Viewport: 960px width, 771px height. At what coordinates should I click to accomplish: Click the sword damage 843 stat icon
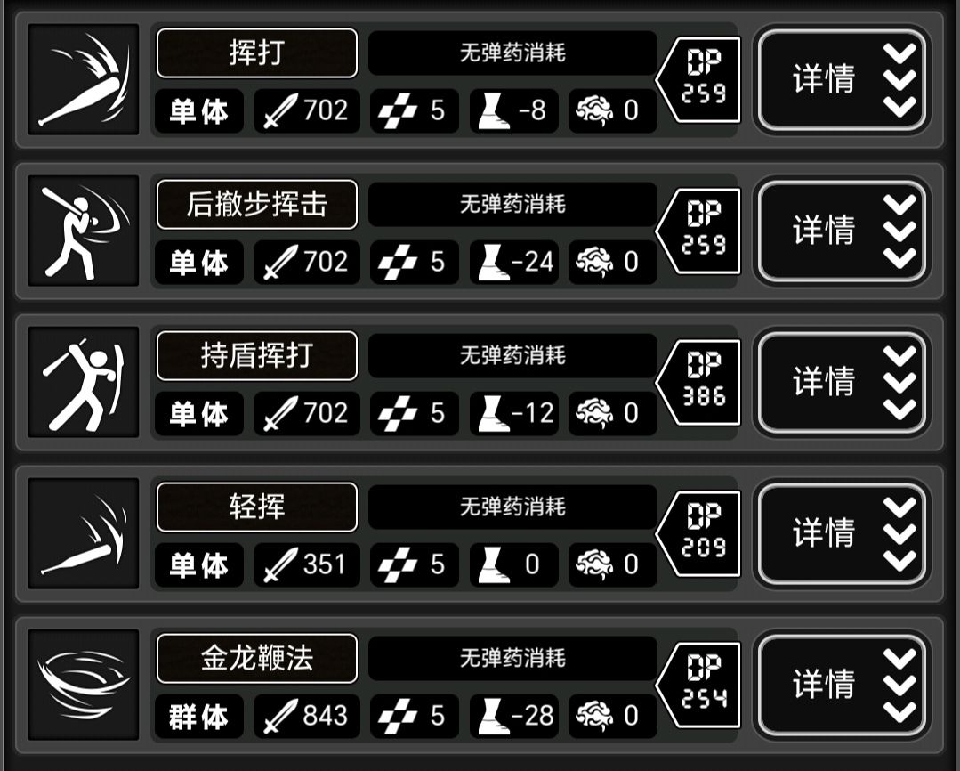[280, 716]
